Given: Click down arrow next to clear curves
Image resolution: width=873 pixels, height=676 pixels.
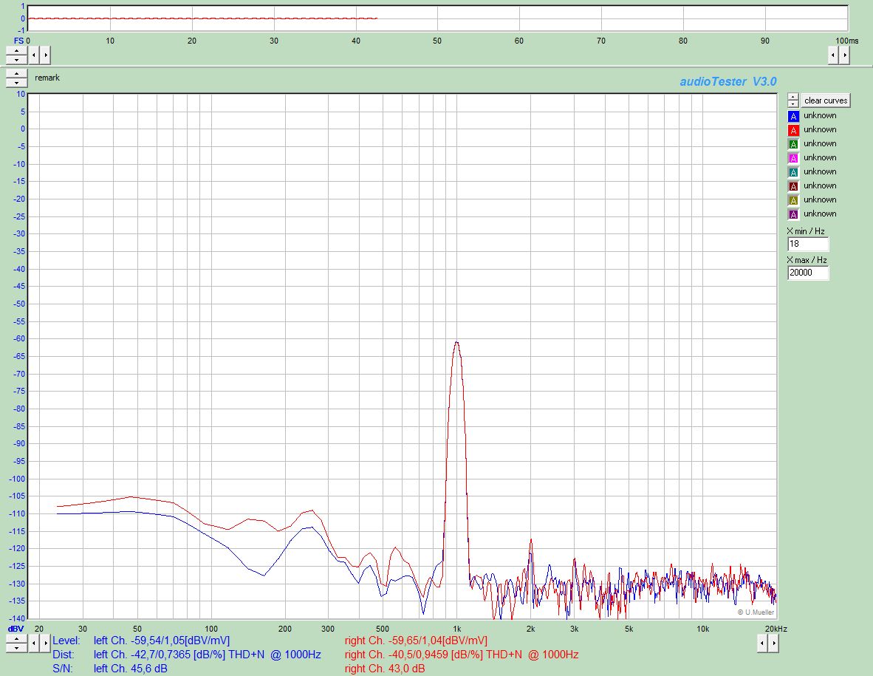Looking at the screenshot, I should (x=792, y=103).
